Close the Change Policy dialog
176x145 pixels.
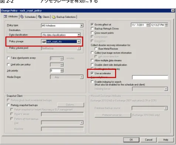(173, 11)
